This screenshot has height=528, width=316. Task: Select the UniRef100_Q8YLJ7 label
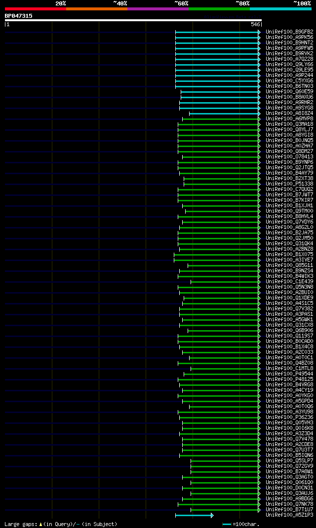[289, 130]
